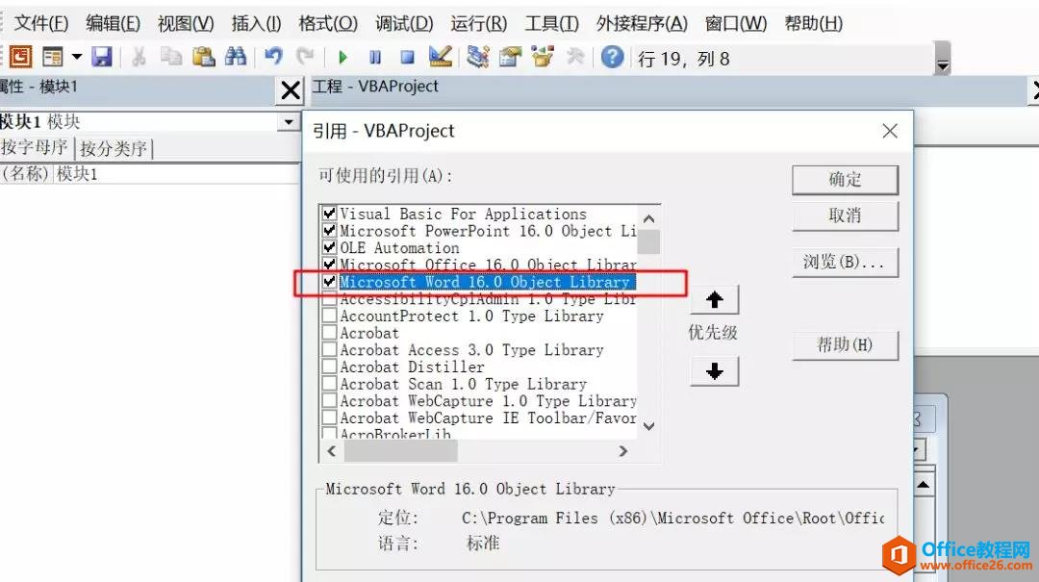Open the 编辑(E) menu
The width and height of the screenshot is (1039, 582).
click(x=113, y=24)
